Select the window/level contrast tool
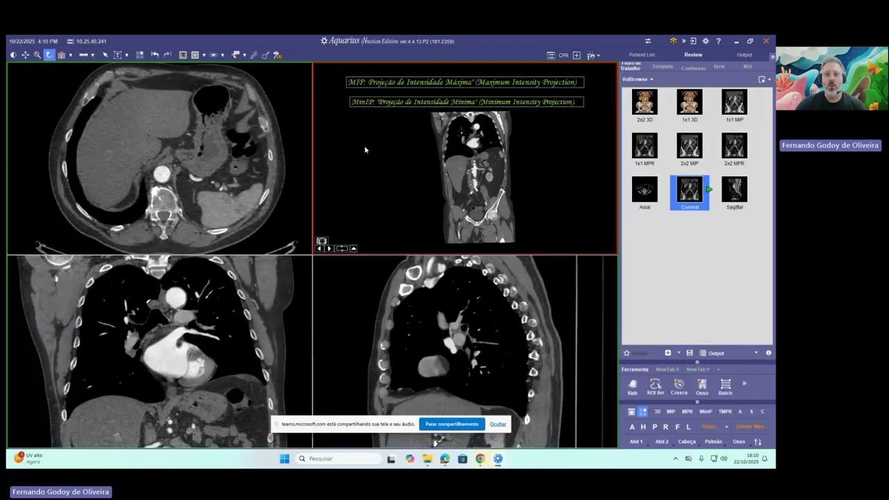Image resolution: width=889 pixels, height=500 pixels. tap(13, 55)
